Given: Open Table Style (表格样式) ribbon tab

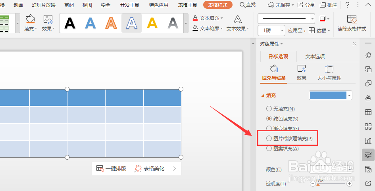Looking at the screenshot, I should pyautogui.click(x=217, y=5).
